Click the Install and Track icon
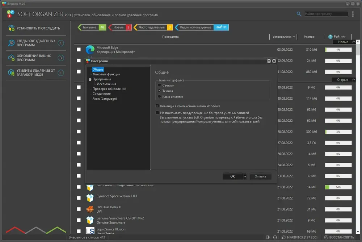The height and width of the screenshot is (242, 362). tap(11, 28)
